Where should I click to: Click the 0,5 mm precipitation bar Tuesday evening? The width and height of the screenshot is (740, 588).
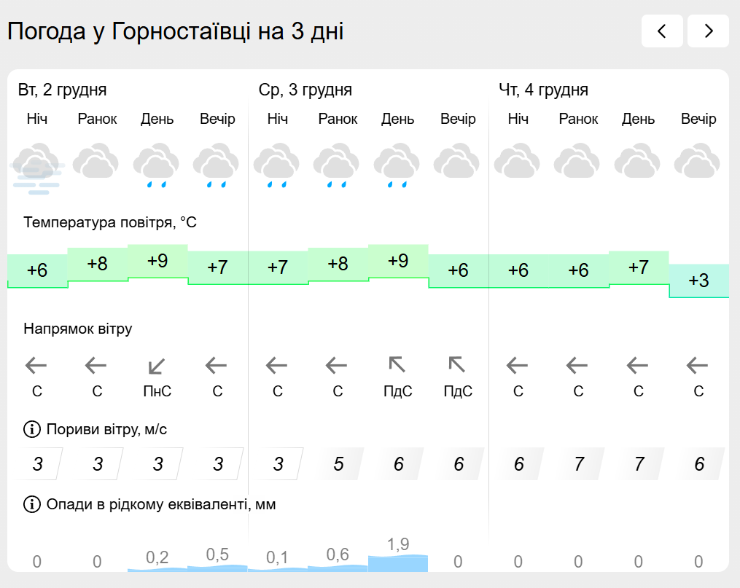[217, 565]
